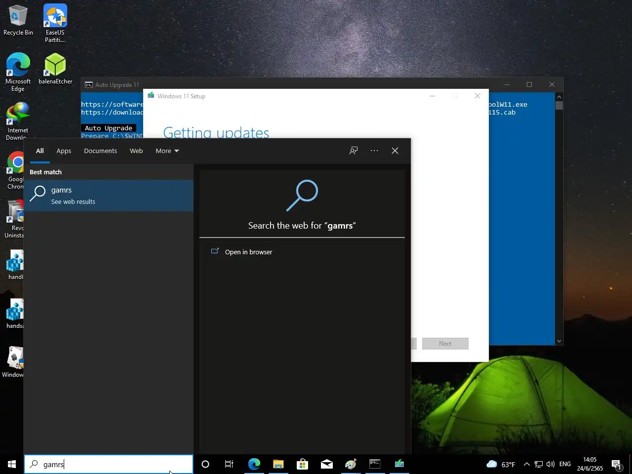This screenshot has height=474, width=632.
Task: Switch to the Documents search tab
Action: pos(100,151)
